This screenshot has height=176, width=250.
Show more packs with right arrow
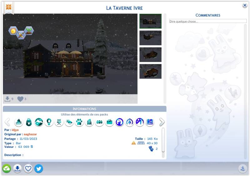click(162, 122)
